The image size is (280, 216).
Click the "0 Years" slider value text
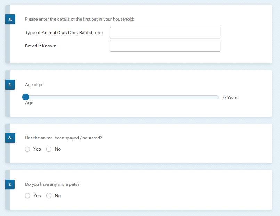pos(231,98)
